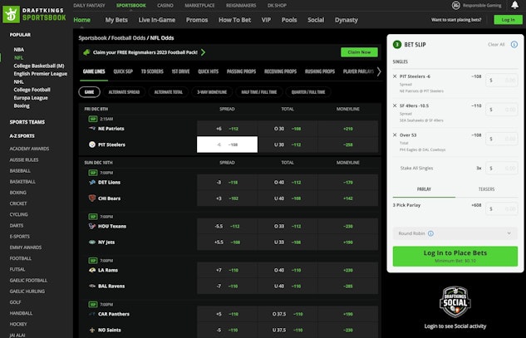This screenshot has height=338, width=526.
Task: Open the Teasers tab in bet slip
Action: (x=486, y=189)
